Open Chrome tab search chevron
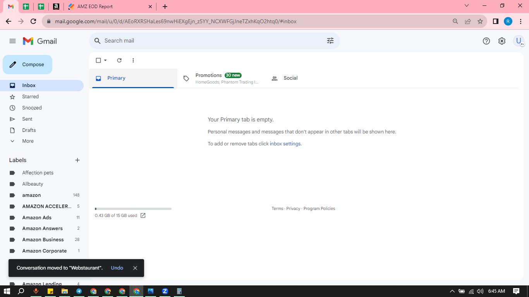Viewport: 529px width, 297px height. coord(467,5)
